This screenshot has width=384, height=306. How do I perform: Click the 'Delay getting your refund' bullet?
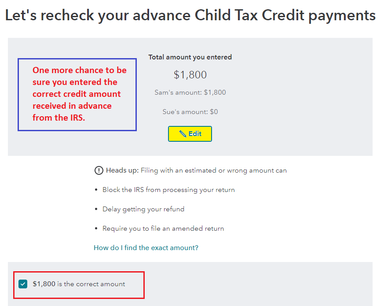coord(143,209)
